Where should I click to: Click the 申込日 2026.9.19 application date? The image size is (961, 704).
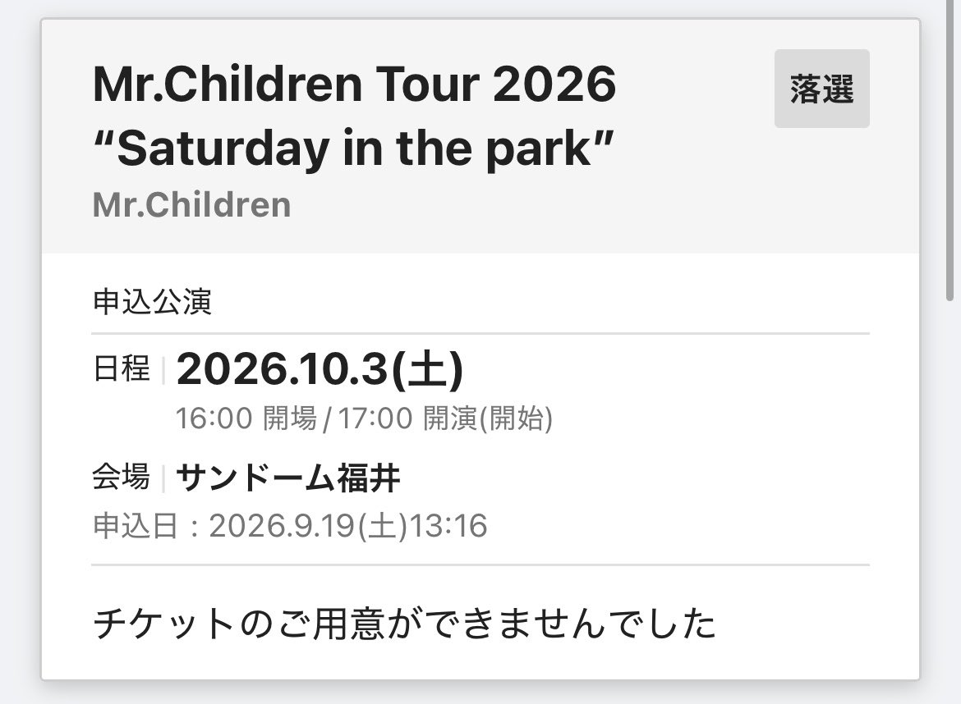pyautogui.click(x=290, y=526)
